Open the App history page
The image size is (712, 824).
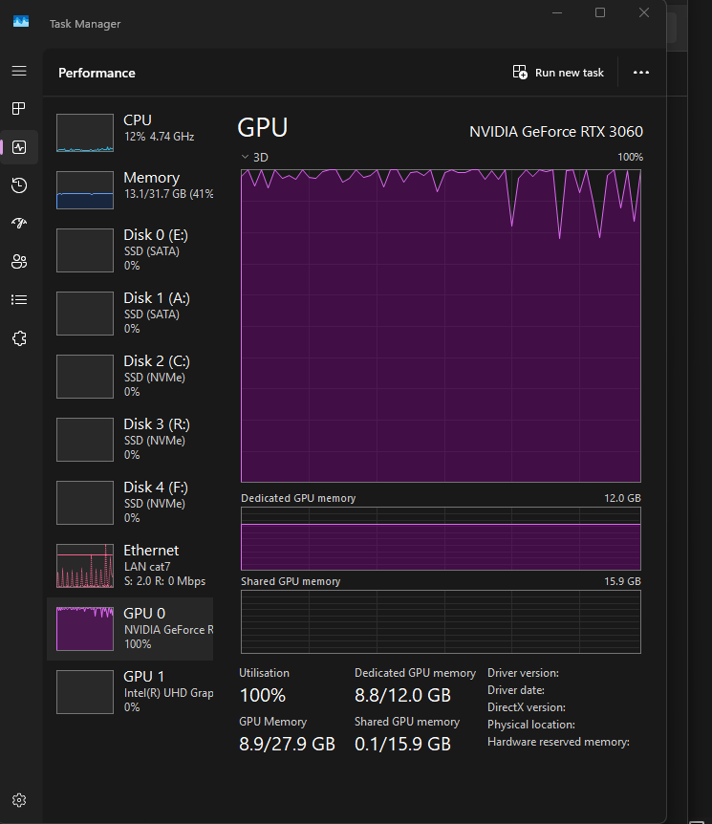19,185
